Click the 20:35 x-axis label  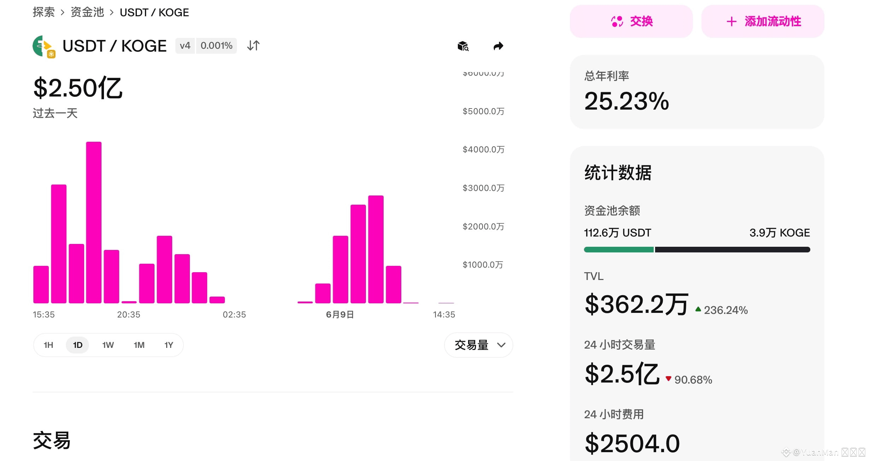[x=128, y=315]
